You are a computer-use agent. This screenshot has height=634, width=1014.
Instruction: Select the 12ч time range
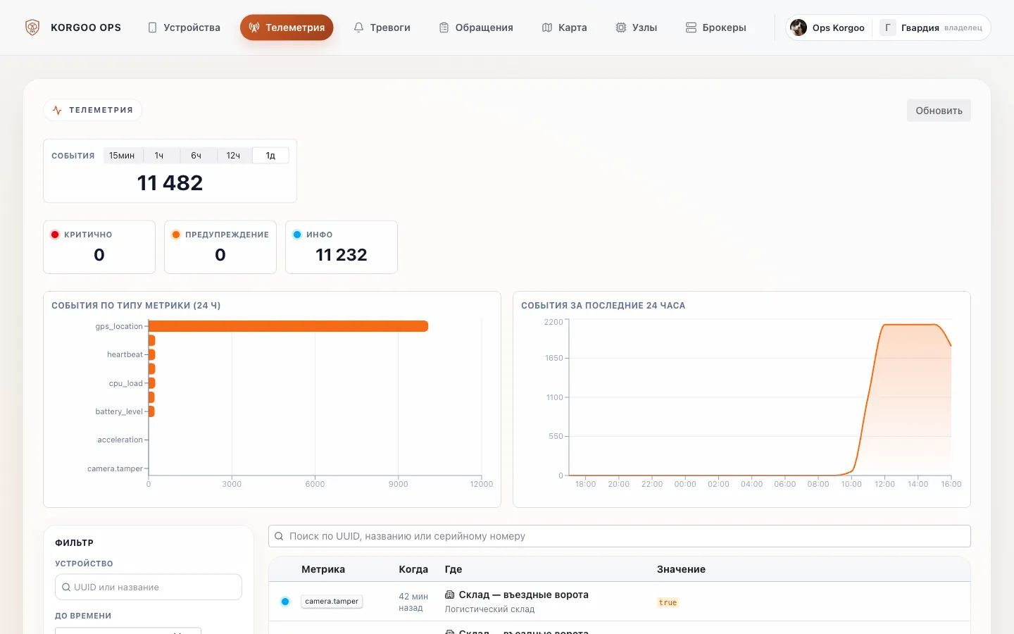click(x=234, y=156)
